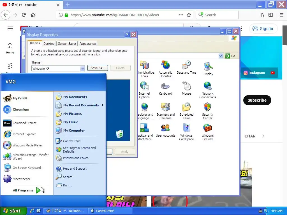Viewport: 287px width, 215px height.
Task: Open Display icon in Control Panel
Action: pyautogui.click(x=208, y=69)
